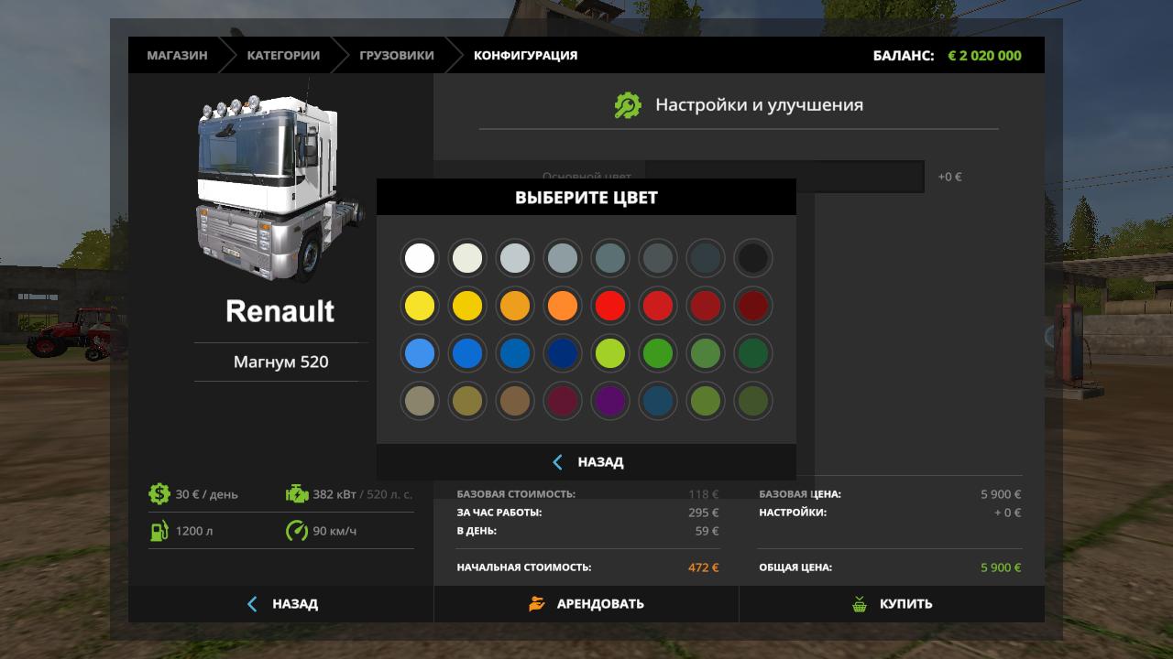Choose the purple color swatch
Image resolution: width=1173 pixels, height=659 pixels.
pos(610,401)
